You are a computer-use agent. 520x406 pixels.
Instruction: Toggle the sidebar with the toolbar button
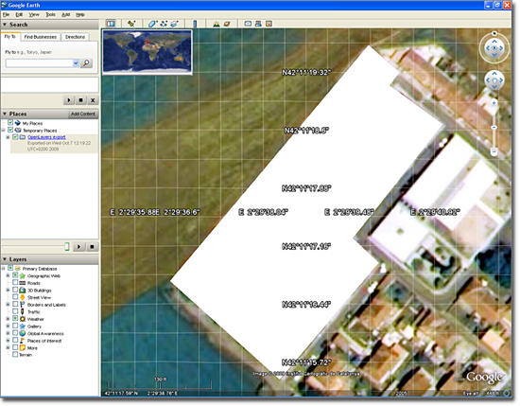(x=111, y=24)
